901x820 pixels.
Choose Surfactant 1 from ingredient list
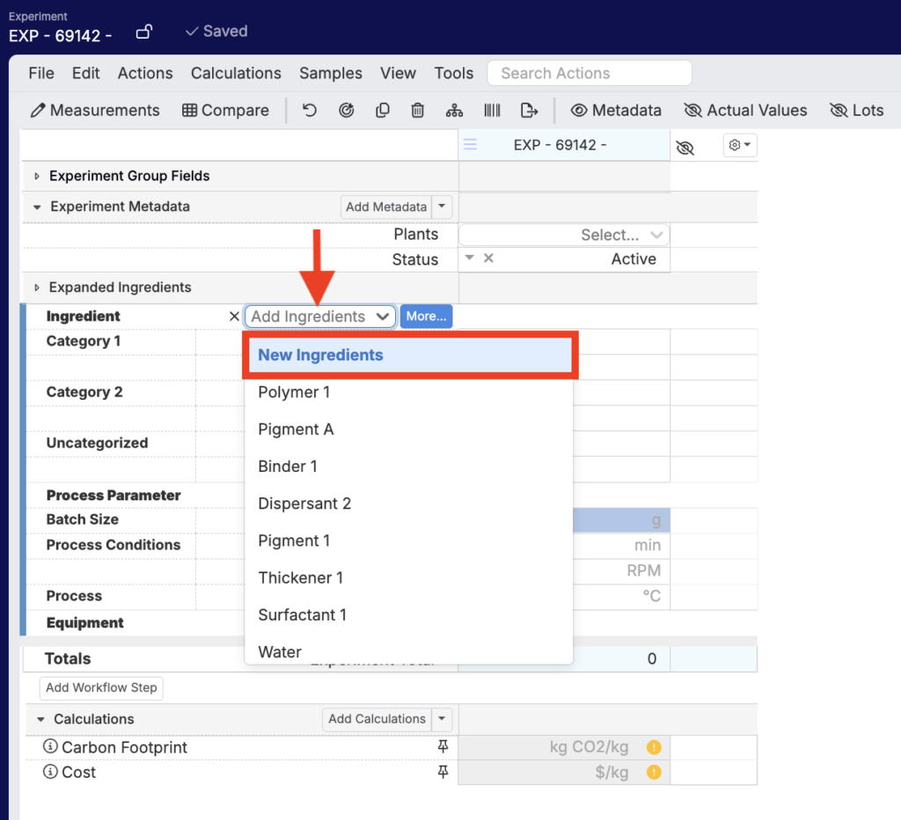pos(408,614)
